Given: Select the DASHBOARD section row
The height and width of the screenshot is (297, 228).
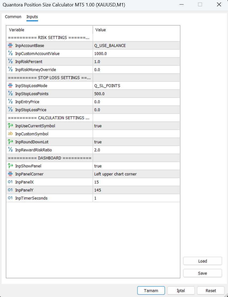Looking at the screenshot, I should coord(93,158).
